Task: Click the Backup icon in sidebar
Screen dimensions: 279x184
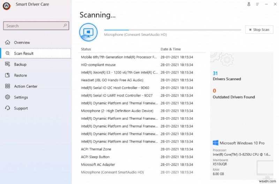Action: pyautogui.click(x=7, y=64)
